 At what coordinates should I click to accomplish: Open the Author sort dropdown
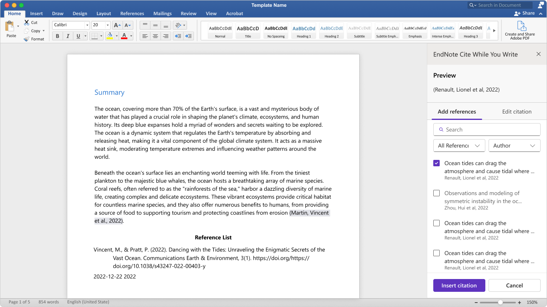(x=514, y=146)
